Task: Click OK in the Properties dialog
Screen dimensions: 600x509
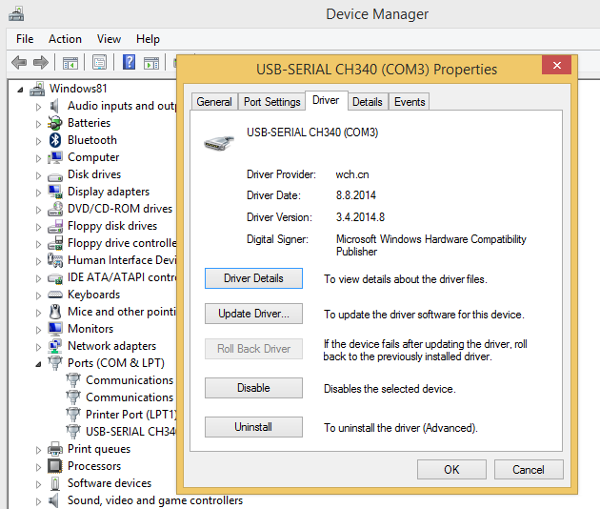Action: point(451,470)
